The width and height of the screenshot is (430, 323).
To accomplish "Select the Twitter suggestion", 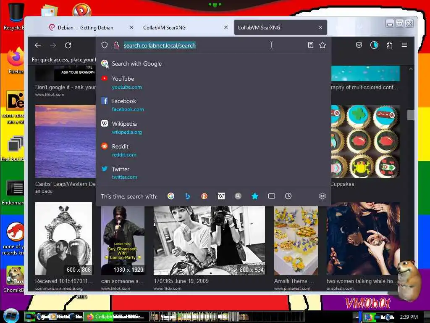I will pyautogui.click(x=213, y=173).
